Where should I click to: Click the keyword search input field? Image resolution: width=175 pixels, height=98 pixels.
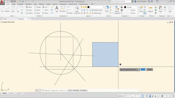point(121,1)
